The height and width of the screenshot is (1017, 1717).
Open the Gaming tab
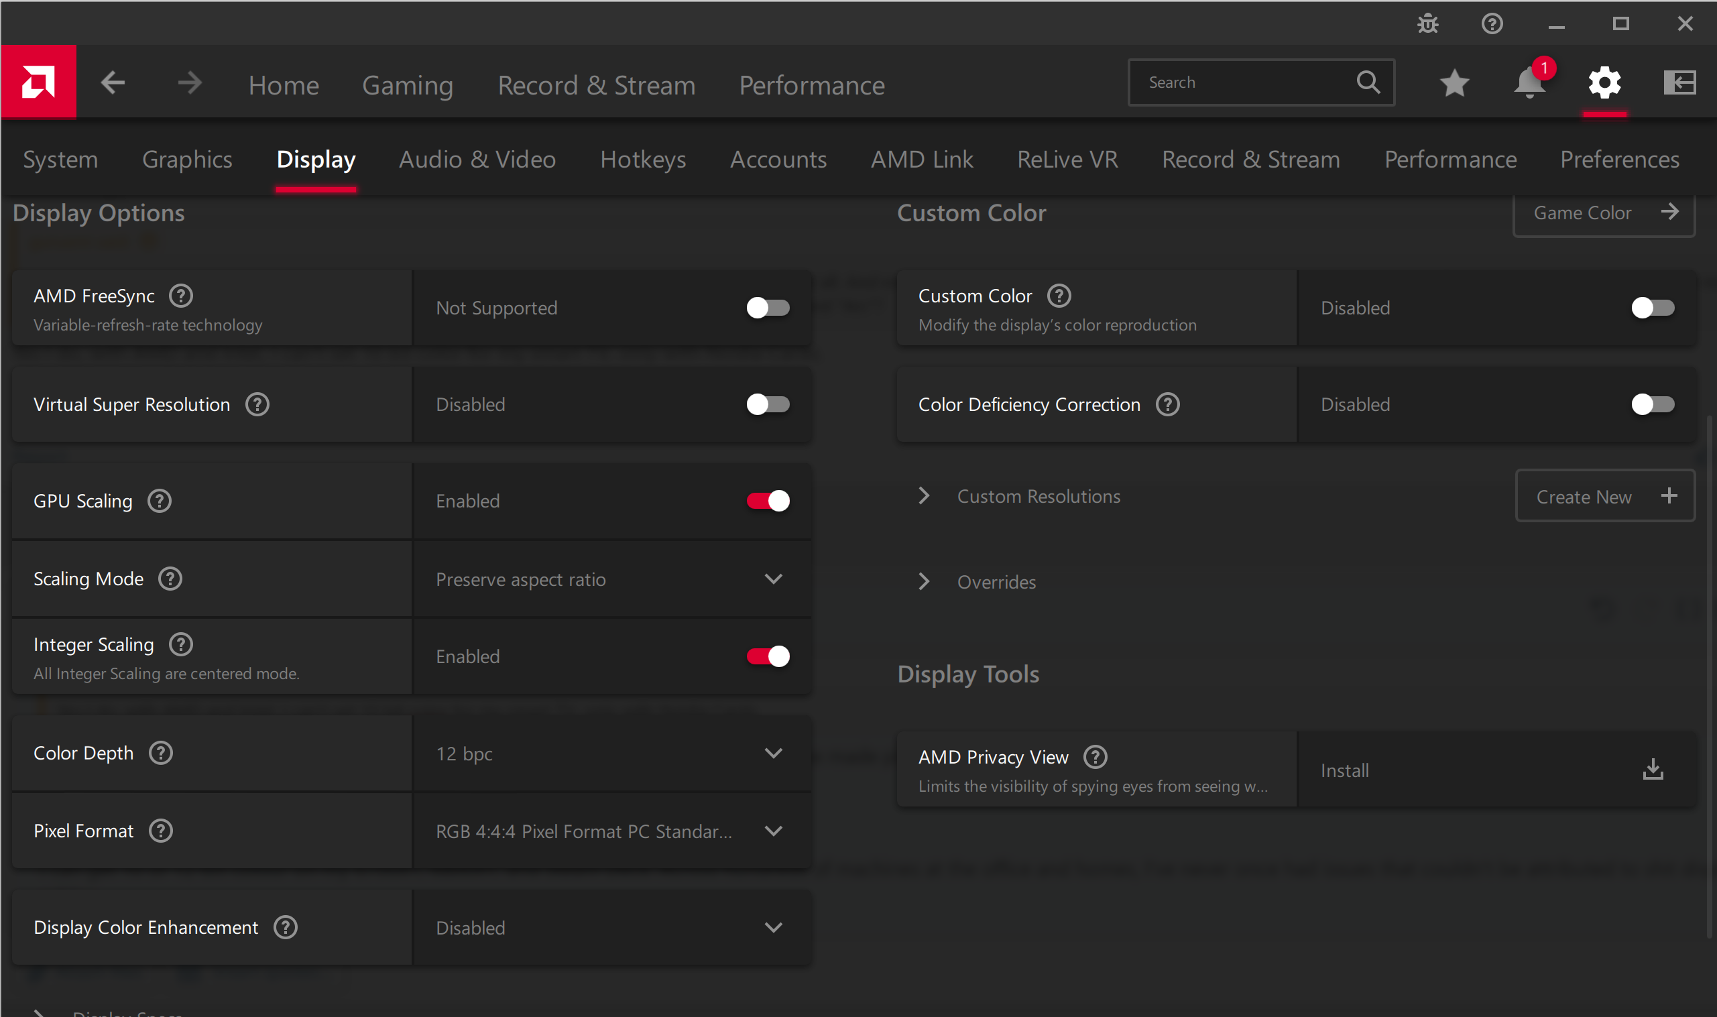408,85
